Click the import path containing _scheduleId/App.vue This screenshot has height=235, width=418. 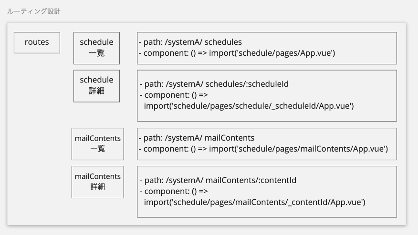click(249, 105)
